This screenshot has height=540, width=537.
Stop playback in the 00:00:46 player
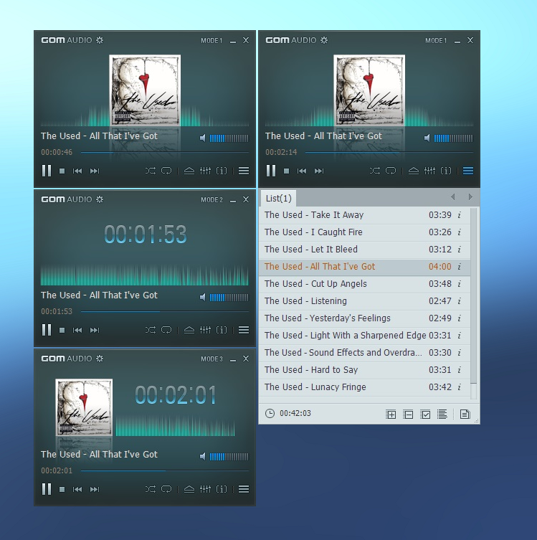pyautogui.click(x=62, y=171)
